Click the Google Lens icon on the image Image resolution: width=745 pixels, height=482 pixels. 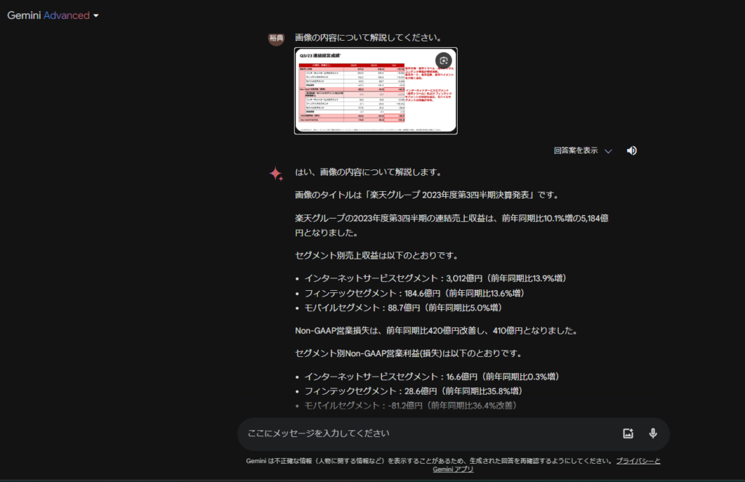(444, 60)
